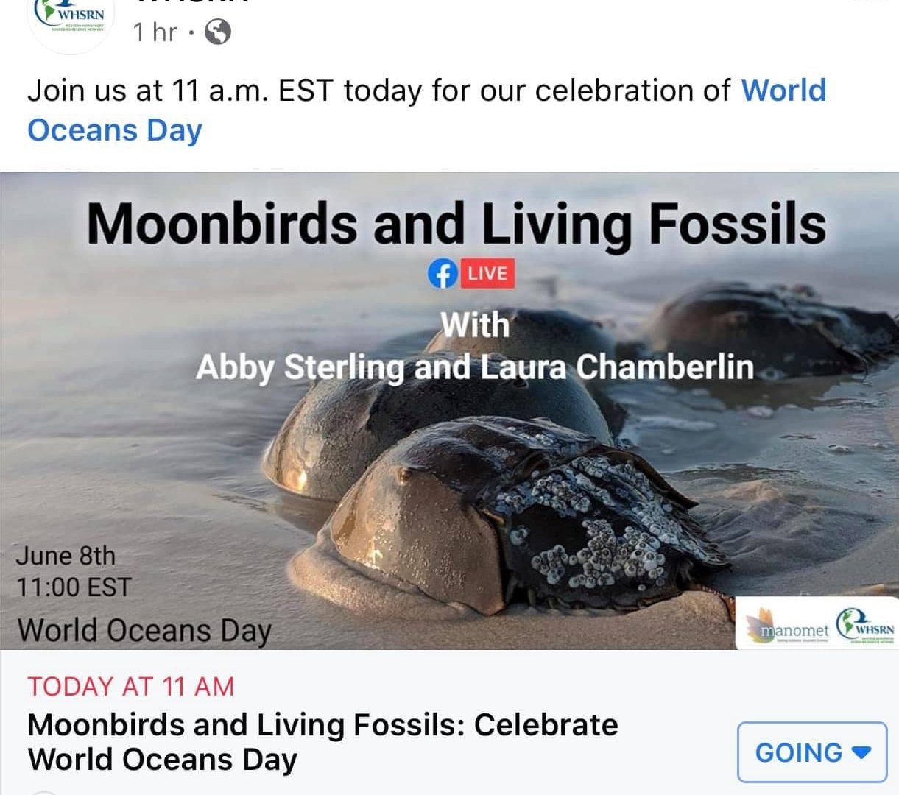Click the red "TODAY AT 11 AM" label
The width and height of the screenshot is (899, 795).
[x=131, y=686]
